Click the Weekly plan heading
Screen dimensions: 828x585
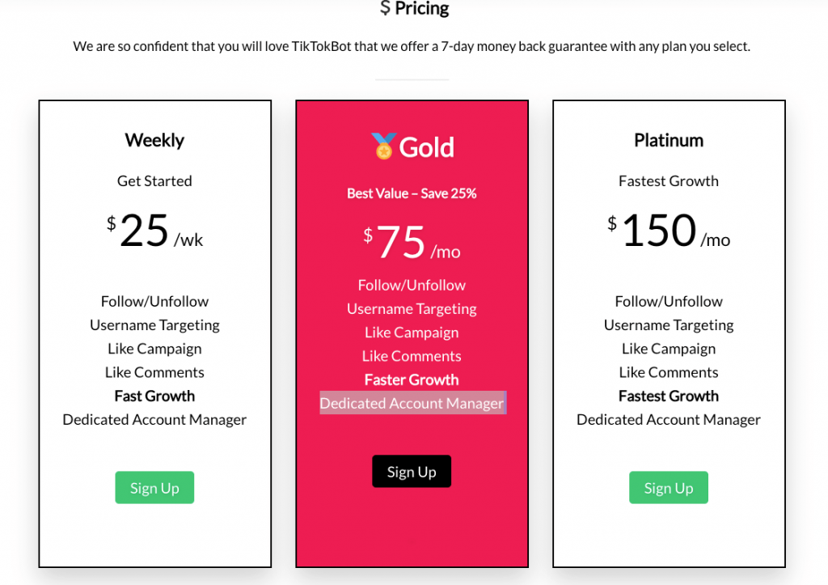[x=154, y=141]
